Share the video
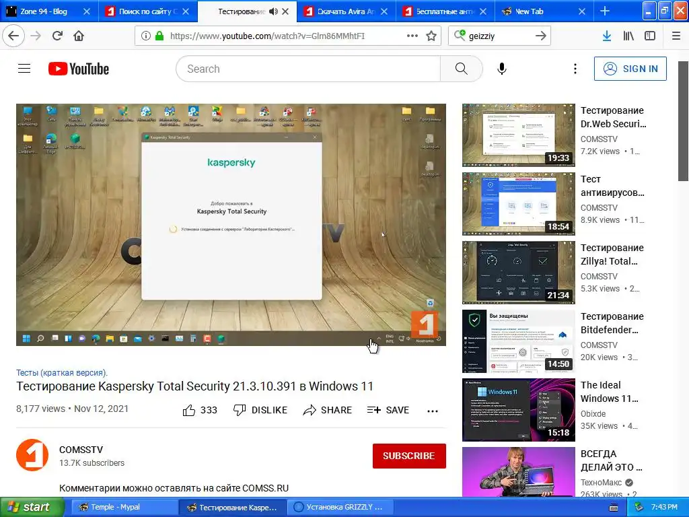The height and width of the screenshot is (517, 689). pyautogui.click(x=328, y=410)
